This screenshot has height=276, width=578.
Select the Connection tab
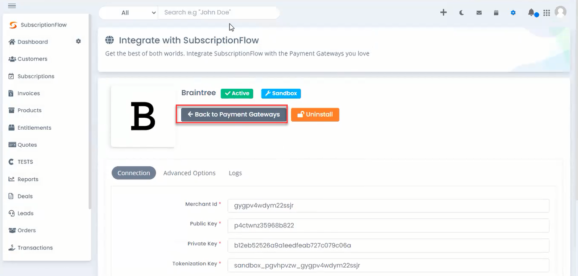(134, 173)
